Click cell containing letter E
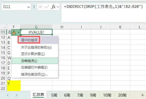This screenshot has height=99, width=146. point(9,68)
